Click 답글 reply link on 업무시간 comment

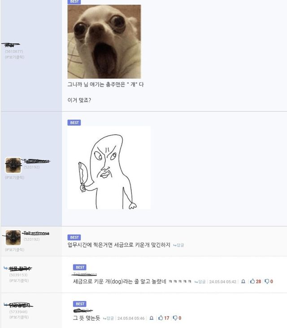178,245
